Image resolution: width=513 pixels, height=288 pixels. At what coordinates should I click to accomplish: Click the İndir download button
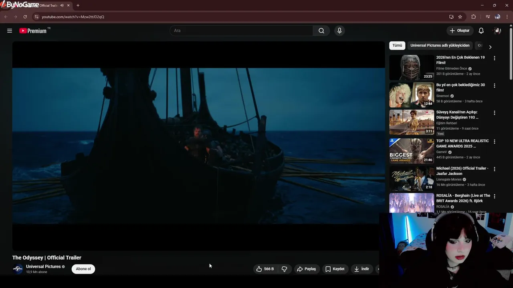point(361,269)
